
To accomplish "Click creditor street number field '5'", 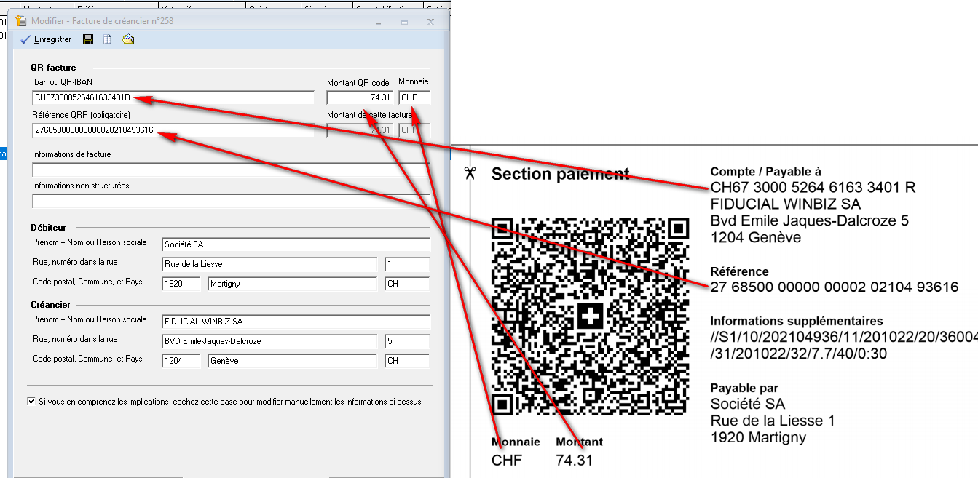I will [x=407, y=341].
